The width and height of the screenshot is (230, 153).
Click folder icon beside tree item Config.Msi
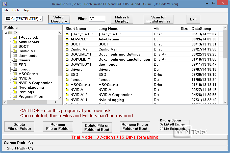15,51
